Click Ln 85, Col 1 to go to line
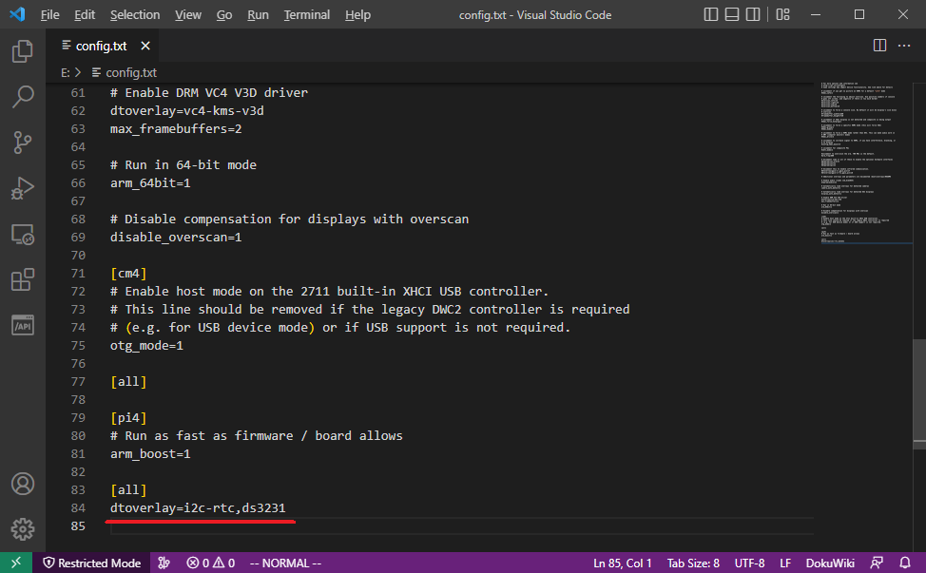926x573 pixels. coord(622,563)
